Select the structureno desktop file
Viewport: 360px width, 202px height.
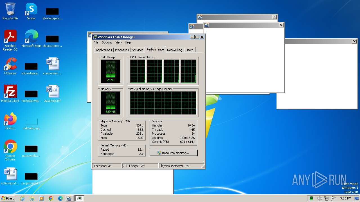click(52, 41)
